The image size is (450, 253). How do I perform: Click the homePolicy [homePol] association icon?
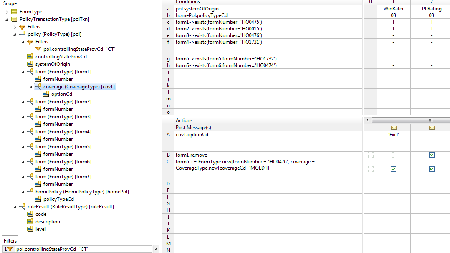pos(30,191)
